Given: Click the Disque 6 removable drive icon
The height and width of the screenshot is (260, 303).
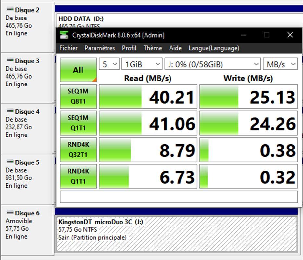Looking at the screenshot, I should (x=10, y=213).
